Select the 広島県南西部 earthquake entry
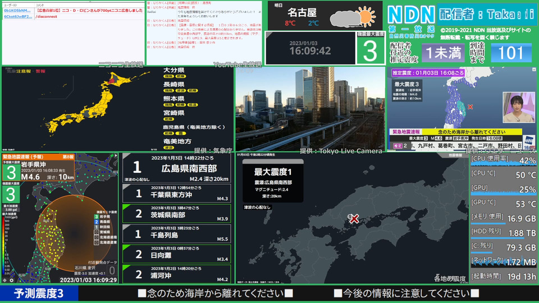Screen dimensions: 539x303 [177, 168]
